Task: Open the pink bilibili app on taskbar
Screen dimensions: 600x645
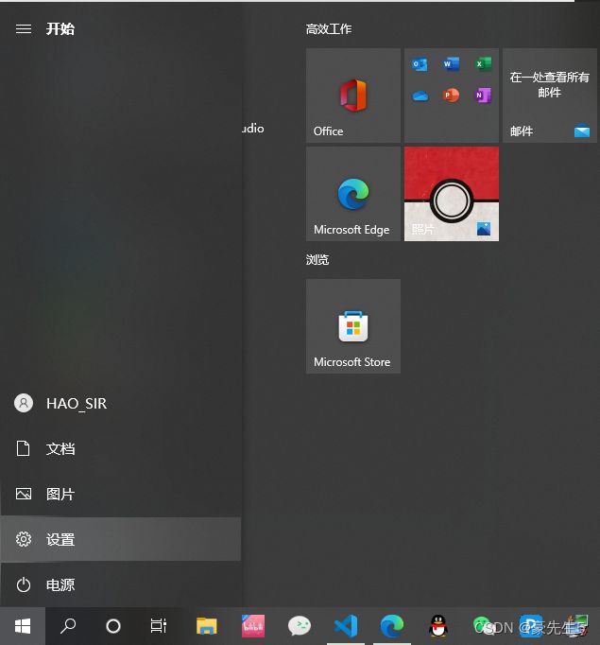Action: pyautogui.click(x=252, y=626)
